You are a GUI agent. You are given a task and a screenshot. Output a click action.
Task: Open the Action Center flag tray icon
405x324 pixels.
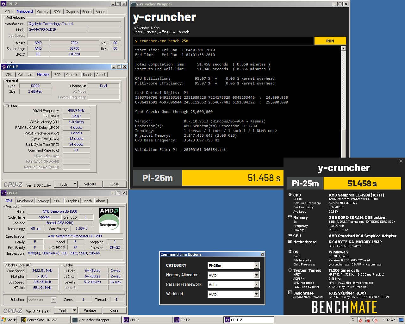pos(360,320)
